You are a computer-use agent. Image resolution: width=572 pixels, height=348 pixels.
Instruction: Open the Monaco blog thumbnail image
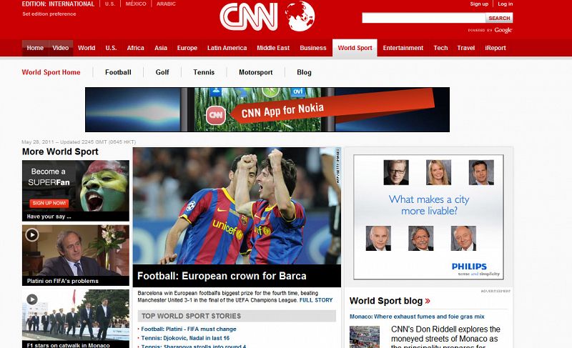[x=365, y=337]
